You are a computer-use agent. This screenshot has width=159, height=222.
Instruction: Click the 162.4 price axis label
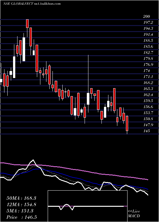(148, 95)
